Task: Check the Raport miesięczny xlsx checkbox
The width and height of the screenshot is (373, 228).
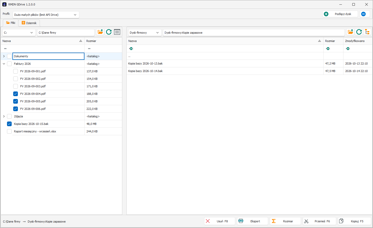Action: pos(9,131)
